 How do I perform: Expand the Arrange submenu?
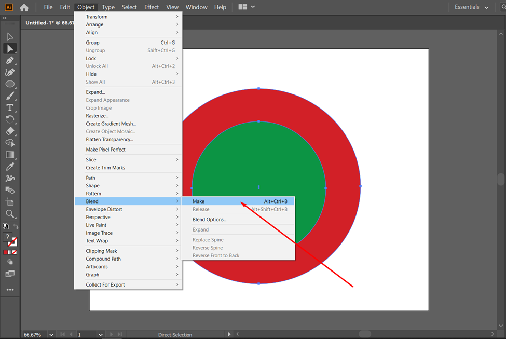click(x=128, y=24)
